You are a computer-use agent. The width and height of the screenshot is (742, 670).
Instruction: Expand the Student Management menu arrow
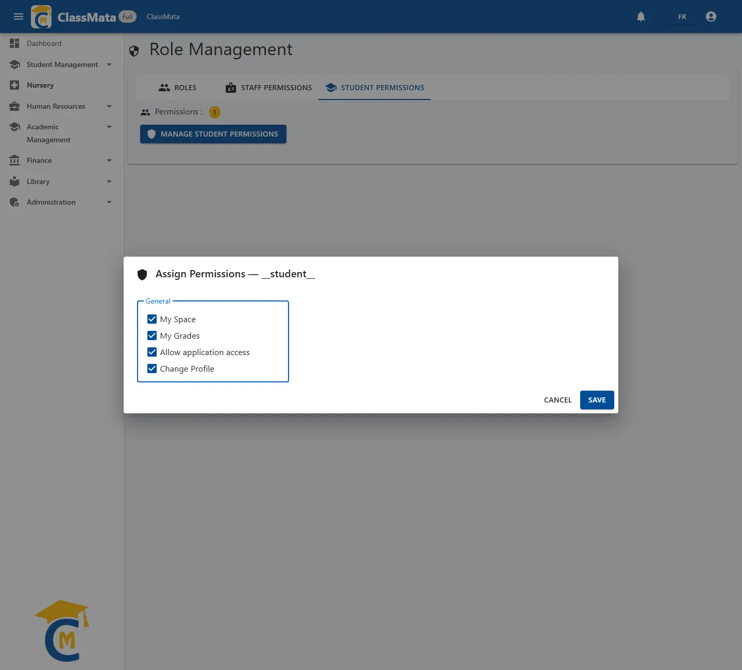coord(109,64)
